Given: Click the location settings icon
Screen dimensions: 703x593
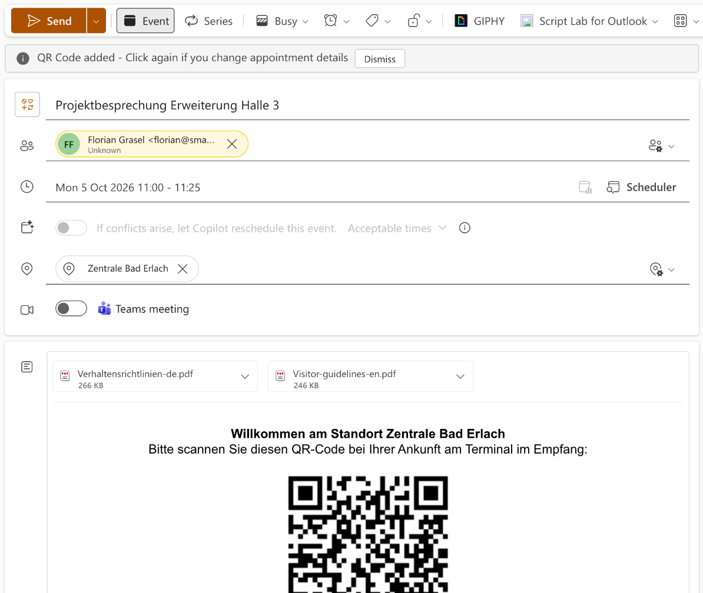Looking at the screenshot, I should point(656,269).
